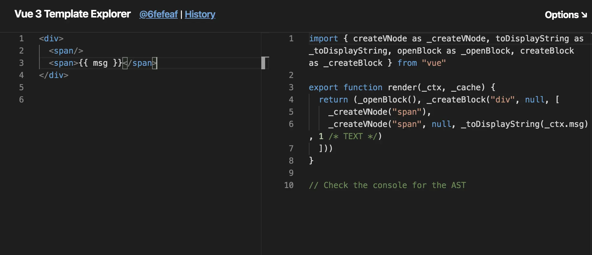This screenshot has height=255, width=592.
Task: Click the TEXT patch flag comment
Action: (353, 136)
